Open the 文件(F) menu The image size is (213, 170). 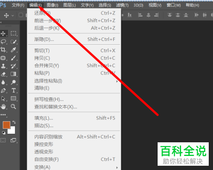click(x=18, y=5)
